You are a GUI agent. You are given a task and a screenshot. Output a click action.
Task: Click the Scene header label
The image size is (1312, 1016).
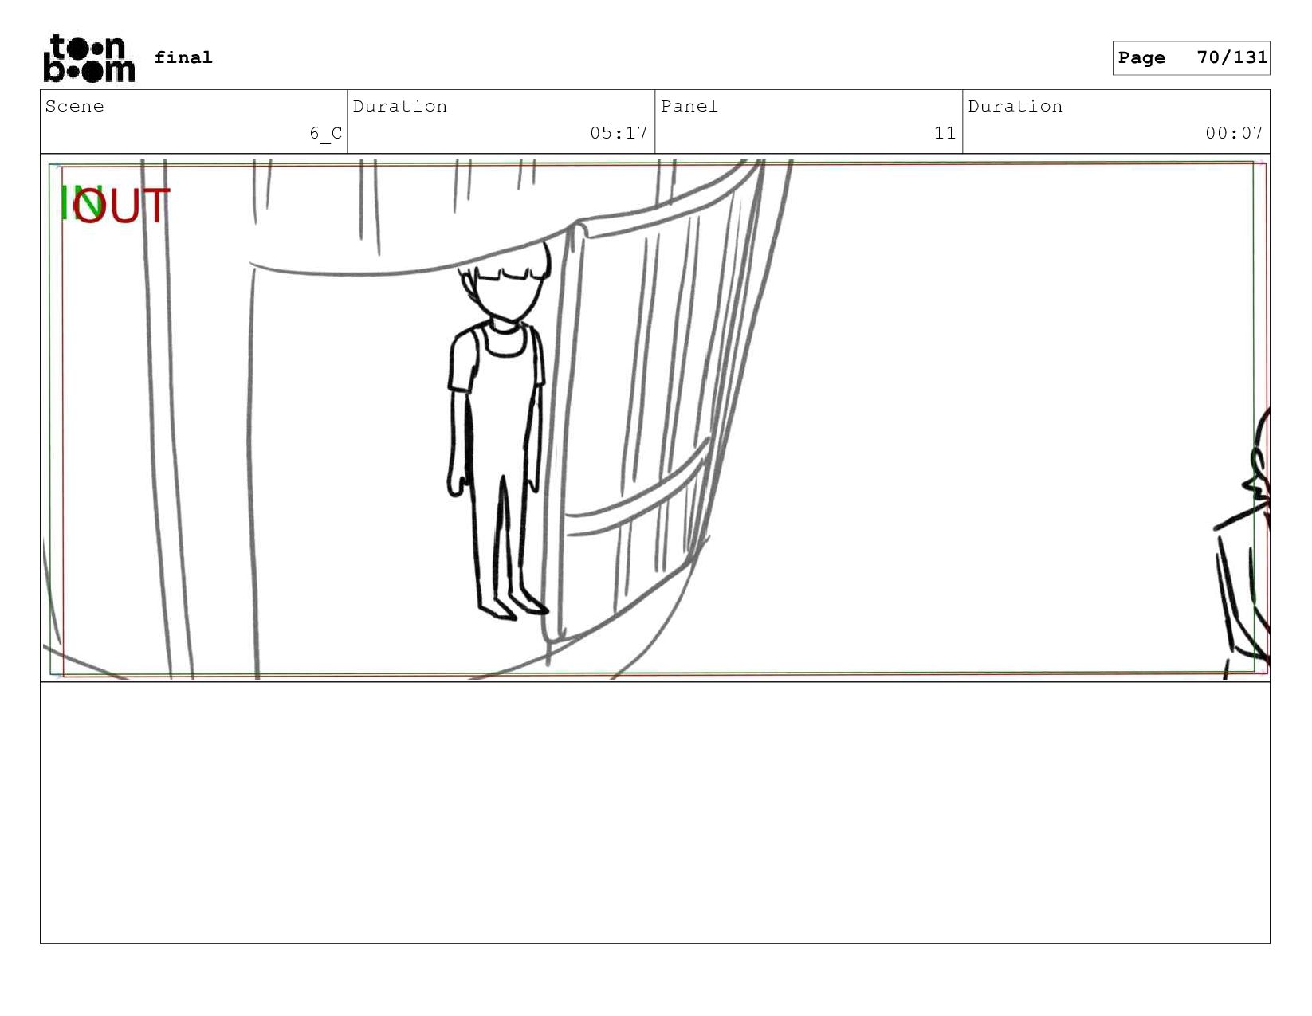tap(74, 106)
